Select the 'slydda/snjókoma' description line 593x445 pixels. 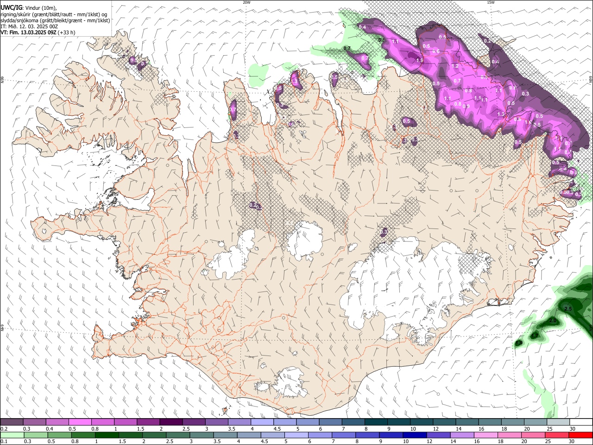(55, 20)
